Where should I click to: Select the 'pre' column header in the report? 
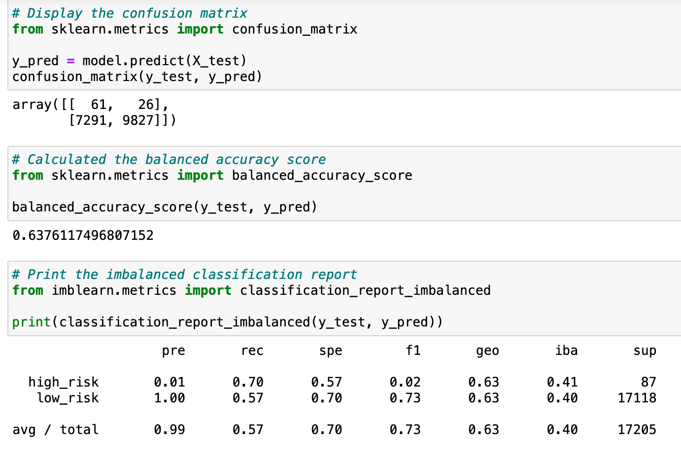point(174,351)
